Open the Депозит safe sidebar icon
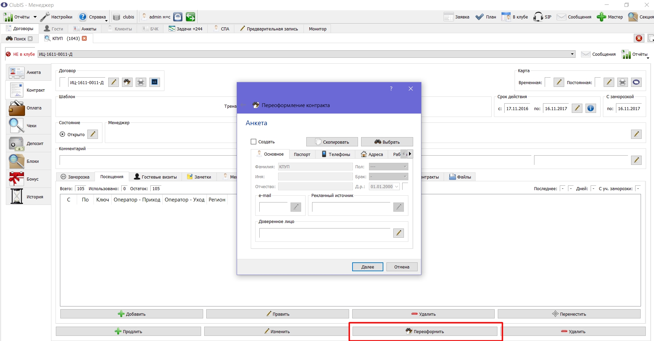The height and width of the screenshot is (341, 654). pos(16,144)
